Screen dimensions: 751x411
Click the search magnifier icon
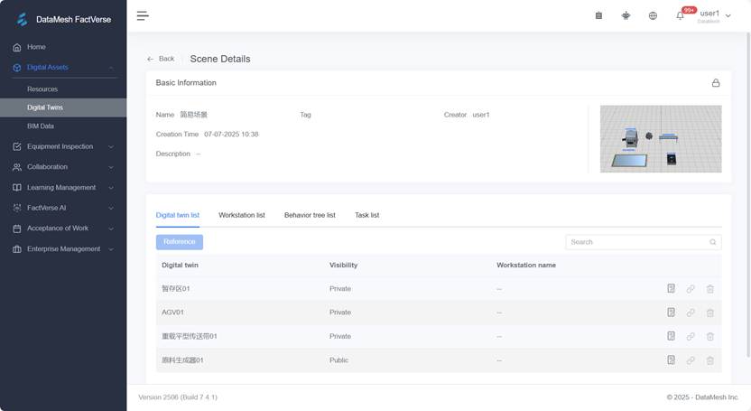[x=713, y=242]
